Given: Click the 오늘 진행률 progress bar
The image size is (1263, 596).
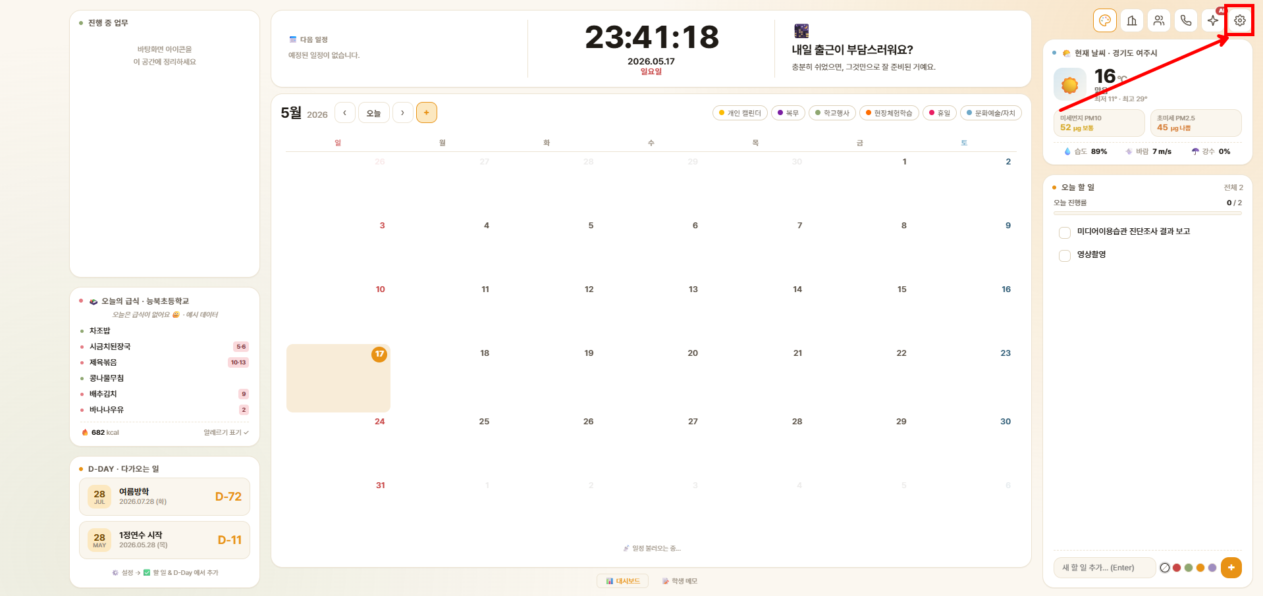Looking at the screenshot, I should (1148, 213).
